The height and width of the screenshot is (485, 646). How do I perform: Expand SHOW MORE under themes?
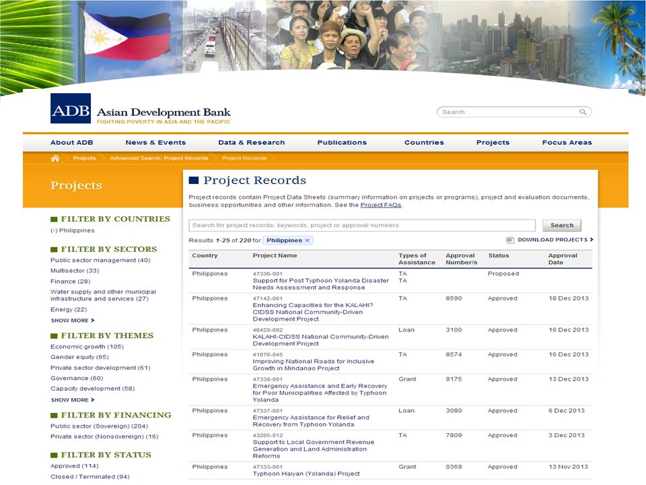(x=72, y=400)
